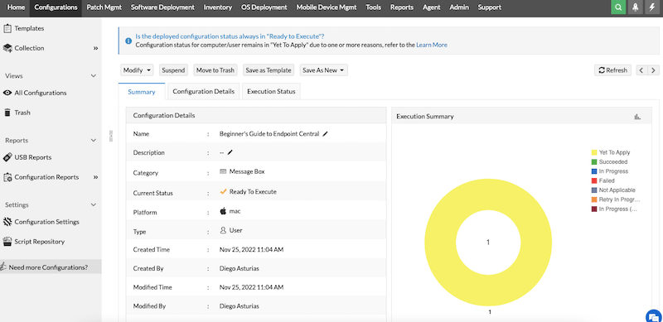Go to previous configuration arrow
Image resolution: width=663 pixels, height=322 pixels.
point(641,70)
